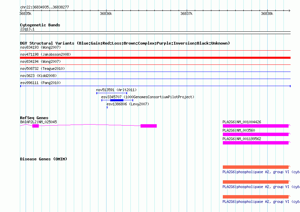Open variant nsv508732 (Teague2010) label
This screenshot has height=212, width=300.
click(42, 69)
